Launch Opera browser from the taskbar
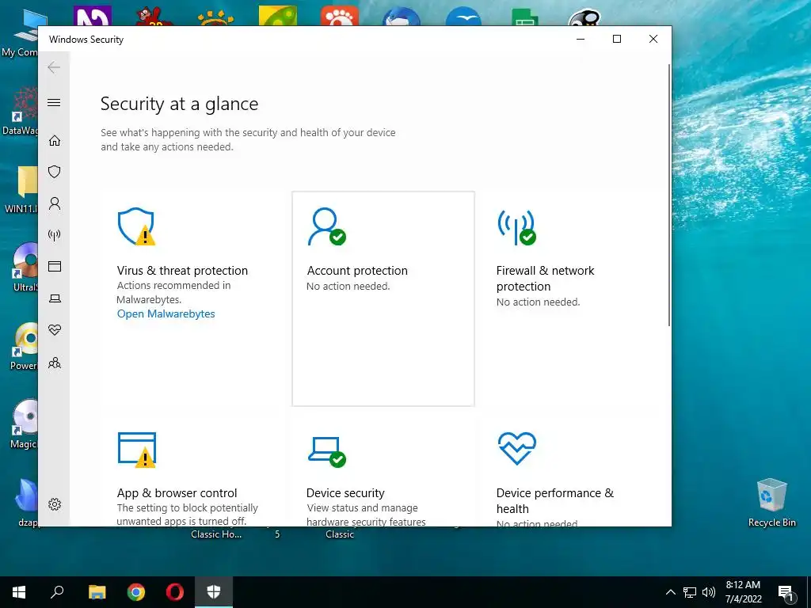The width and height of the screenshot is (811, 608). coord(175,592)
